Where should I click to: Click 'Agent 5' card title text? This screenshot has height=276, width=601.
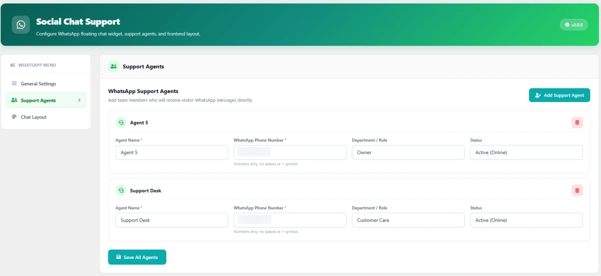coord(139,122)
